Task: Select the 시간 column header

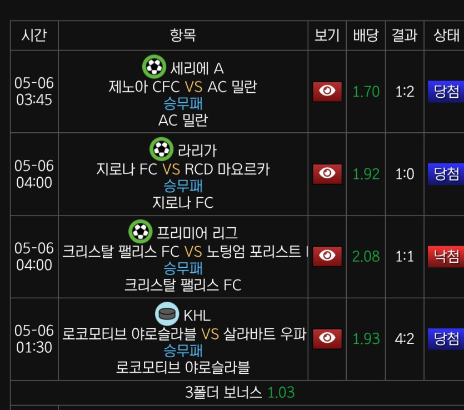Action: (x=34, y=35)
